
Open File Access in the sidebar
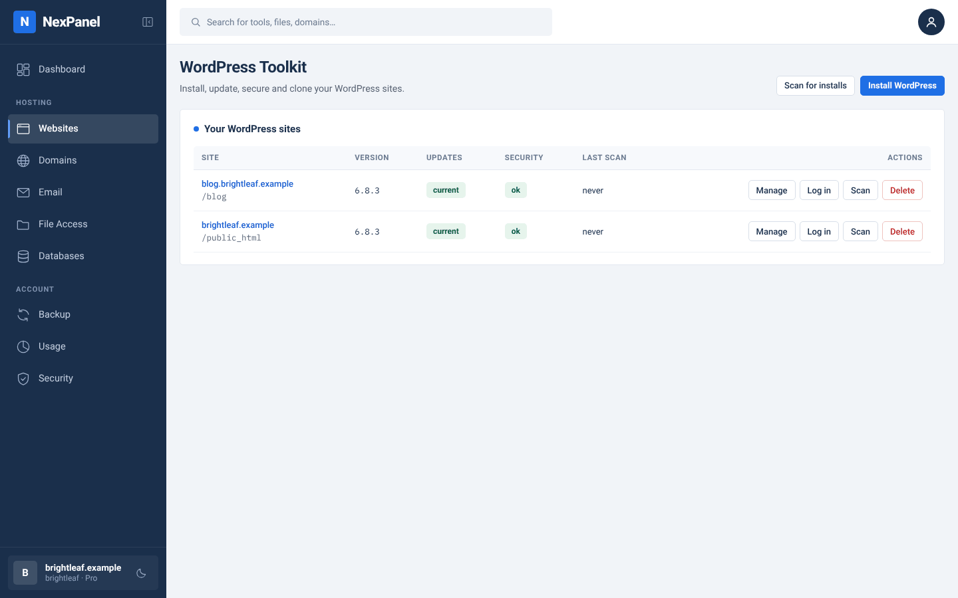(x=83, y=224)
